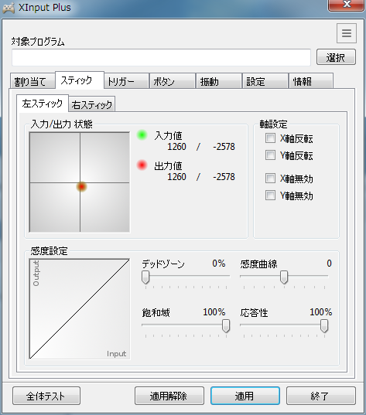This screenshot has width=366, height=415.
Task: Click the 対象プログラム input field
Action: tap(161, 57)
